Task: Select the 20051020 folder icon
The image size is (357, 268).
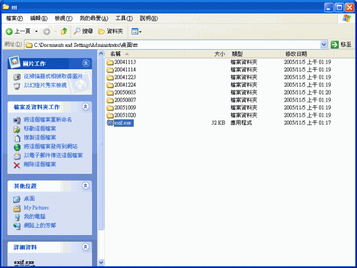Action: pos(110,116)
